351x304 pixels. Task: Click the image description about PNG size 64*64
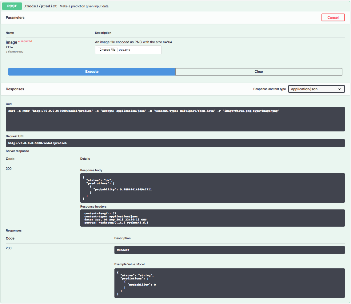click(x=134, y=42)
